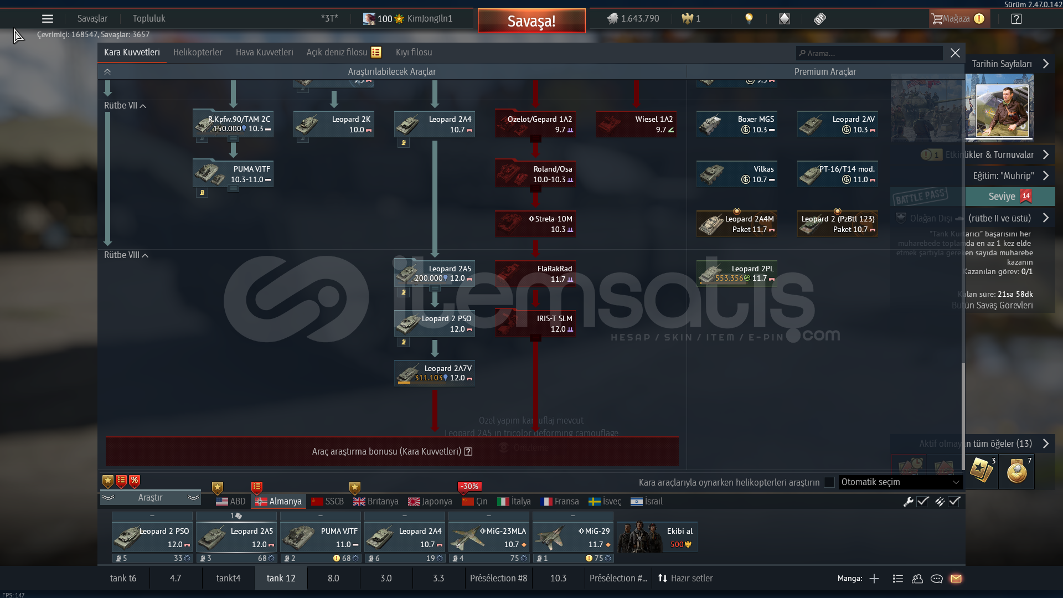The width and height of the screenshot is (1063, 598).
Task: Start battle with Savaşa! button
Action: [x=531, y=21]
